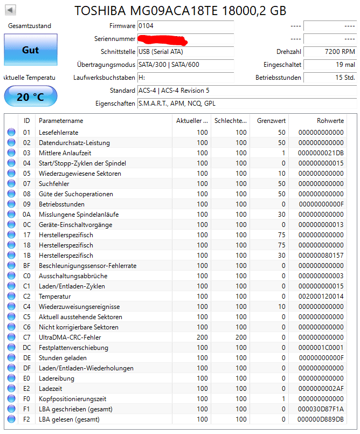Select the Ladereibung parameter name
Viewport: 360px width, 434px height.
point(57,378)
